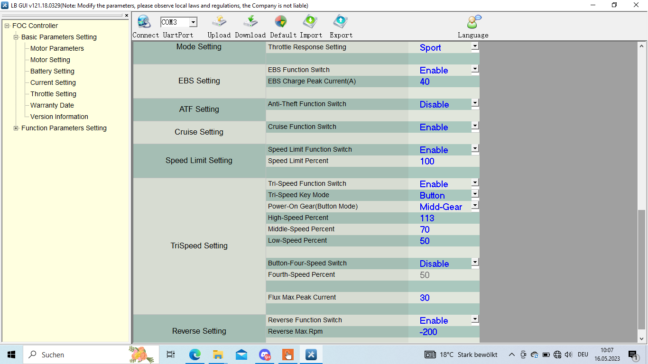This screenshot has width=648, height=364.
Task: Open Microsoft Edge from the taskbar
Action: point(194,355)
